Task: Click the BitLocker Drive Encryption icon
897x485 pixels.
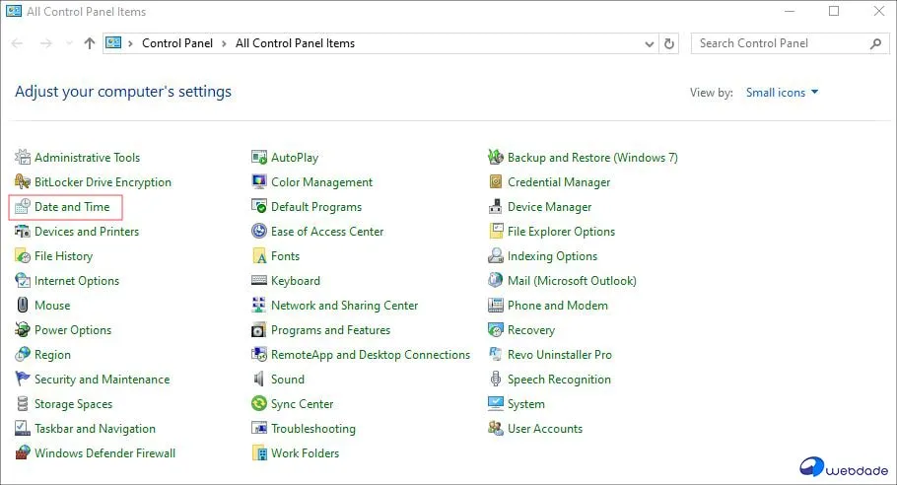Action: (x=24, y=182)
